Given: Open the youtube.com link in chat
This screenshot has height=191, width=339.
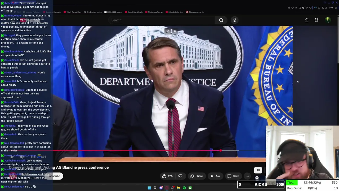Looking at the screenshot, I should pos(26,176).
